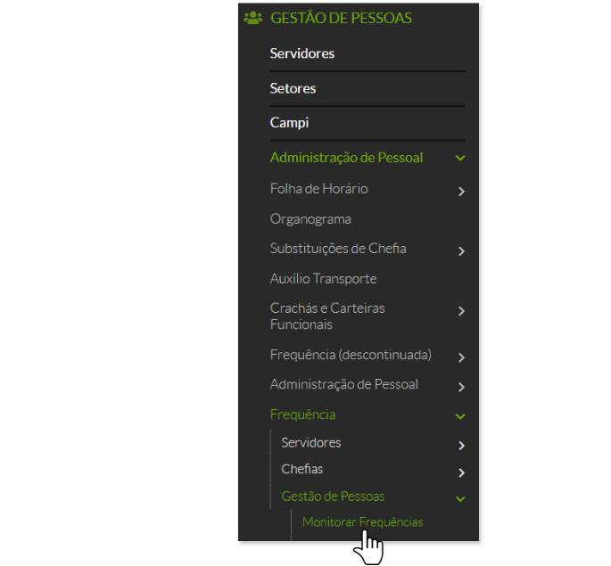
Task: Select the Campi menu entry
Action: (x=289, y=123)
